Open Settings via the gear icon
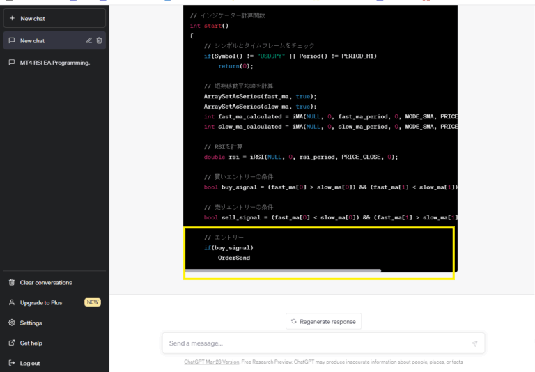This screenshot has width=535, height=372. tap(12, 323)
